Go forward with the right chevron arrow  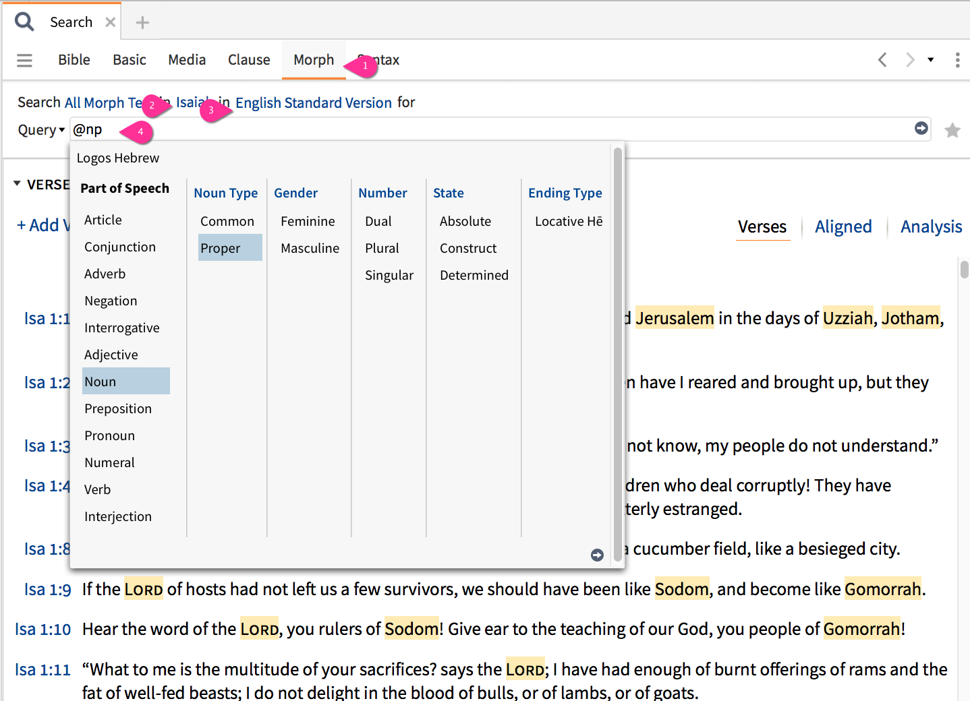(910, 60)
